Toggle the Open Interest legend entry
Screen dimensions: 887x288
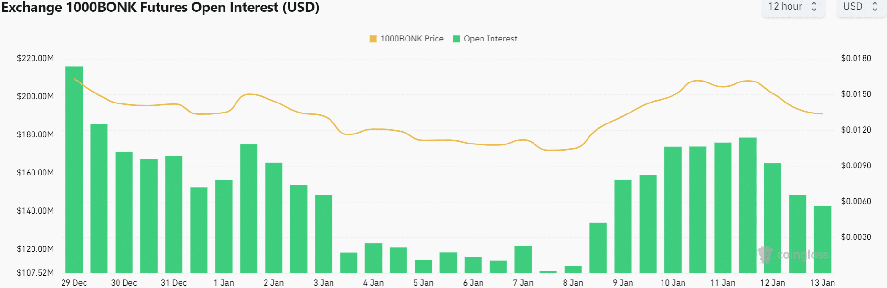click(485, 39)
